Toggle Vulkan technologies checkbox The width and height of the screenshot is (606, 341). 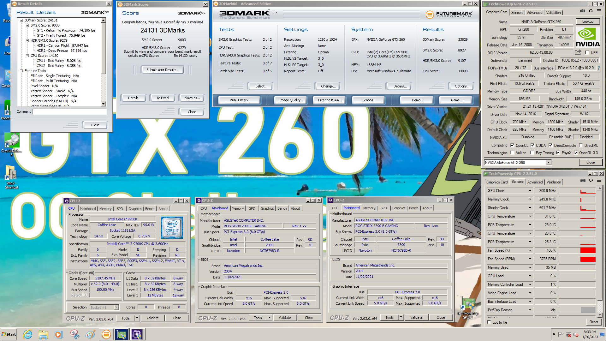click(x=512, y=153)
